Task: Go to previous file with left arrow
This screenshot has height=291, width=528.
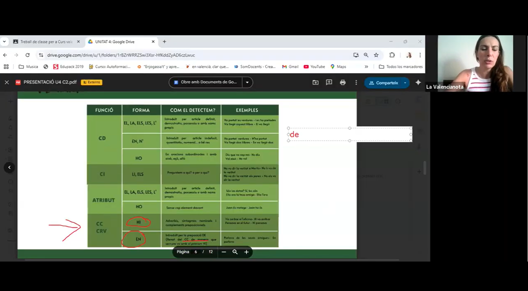Action: pos(9,167)
